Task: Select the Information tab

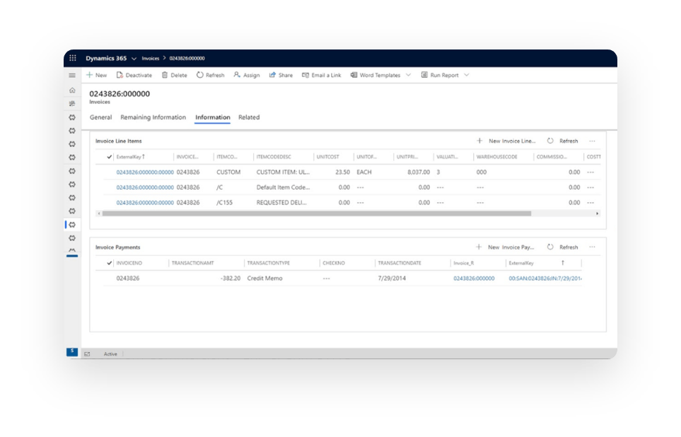Action: tap(212, 117)
